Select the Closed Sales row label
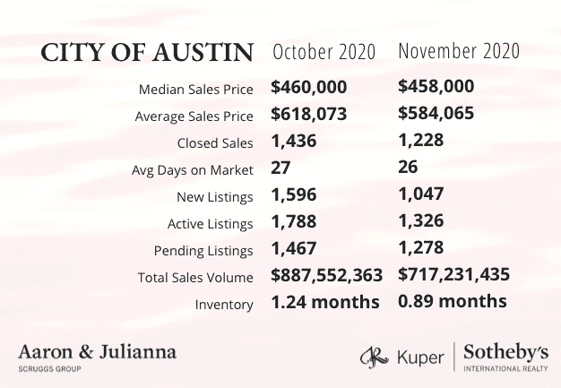 tap(215, 143)
